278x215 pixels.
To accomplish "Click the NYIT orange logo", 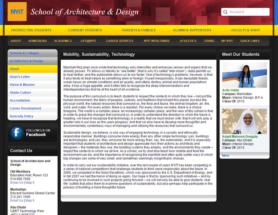I will click(x=17, y=12).
